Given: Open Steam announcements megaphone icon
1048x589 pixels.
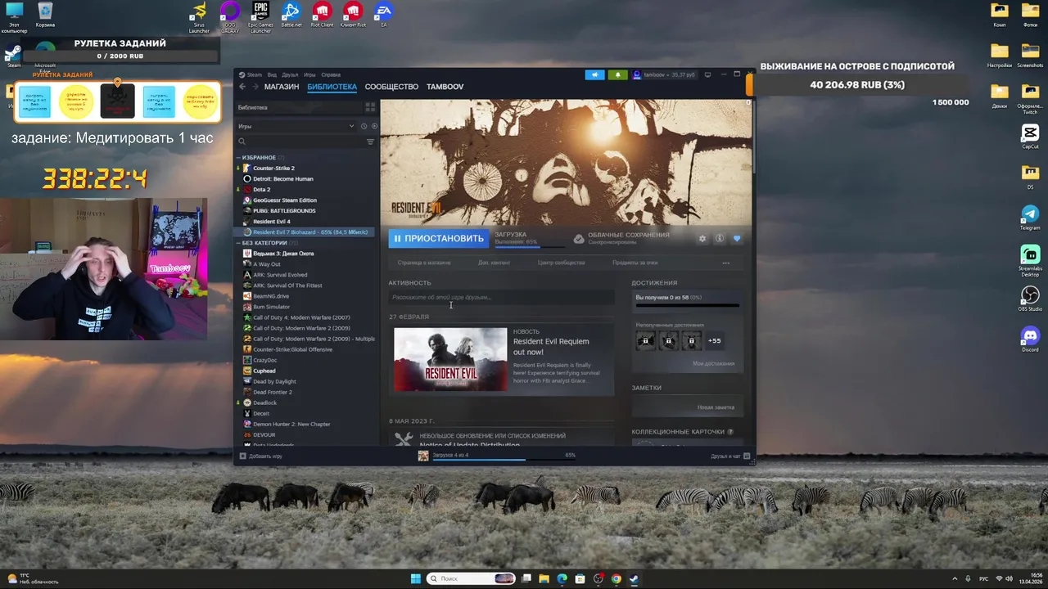Looking at the screenshot, I should (x=595, y=74).
